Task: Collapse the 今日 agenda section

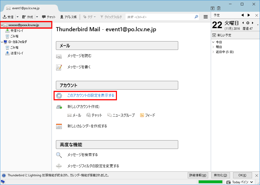Action: coord(213,42)
